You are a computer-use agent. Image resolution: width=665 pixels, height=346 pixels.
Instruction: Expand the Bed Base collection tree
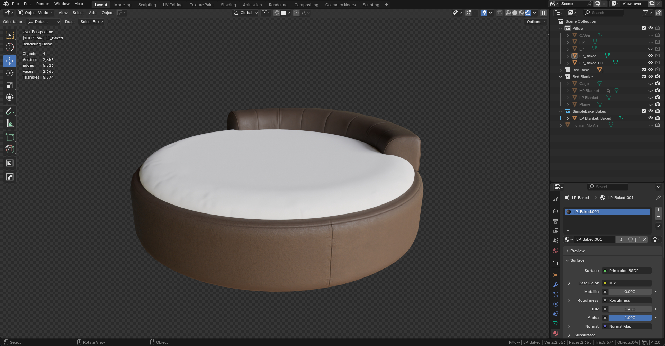click(561, 70)
